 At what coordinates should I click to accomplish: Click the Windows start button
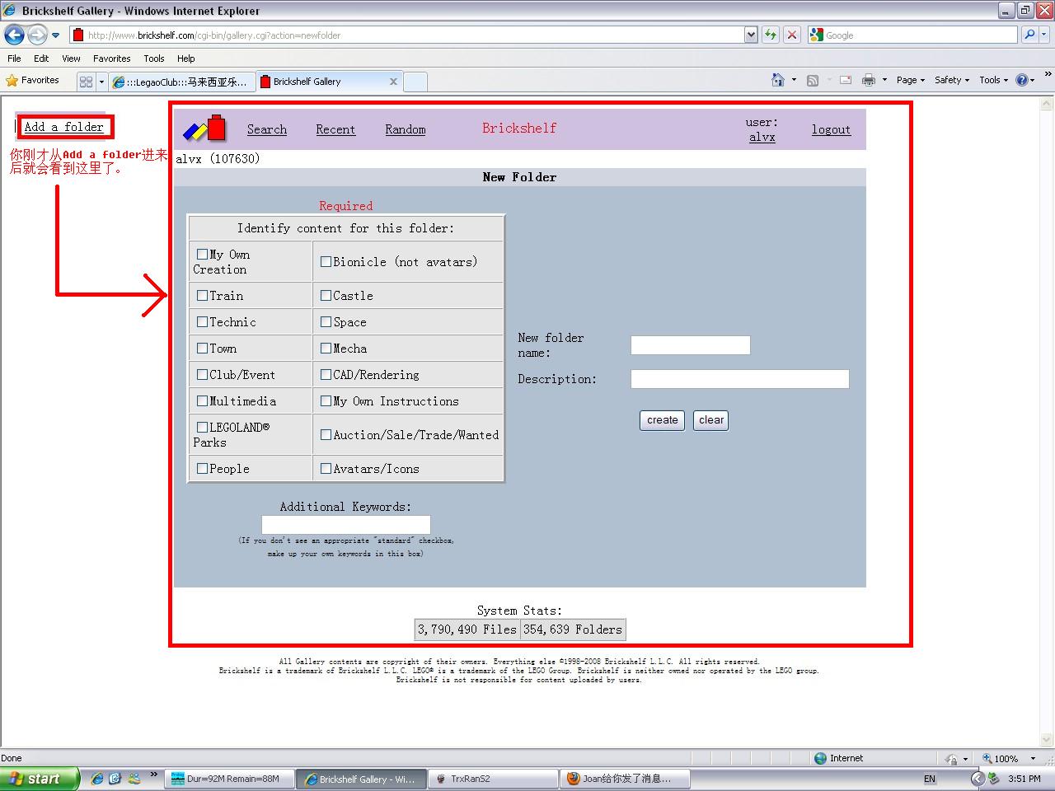point(40,779)
